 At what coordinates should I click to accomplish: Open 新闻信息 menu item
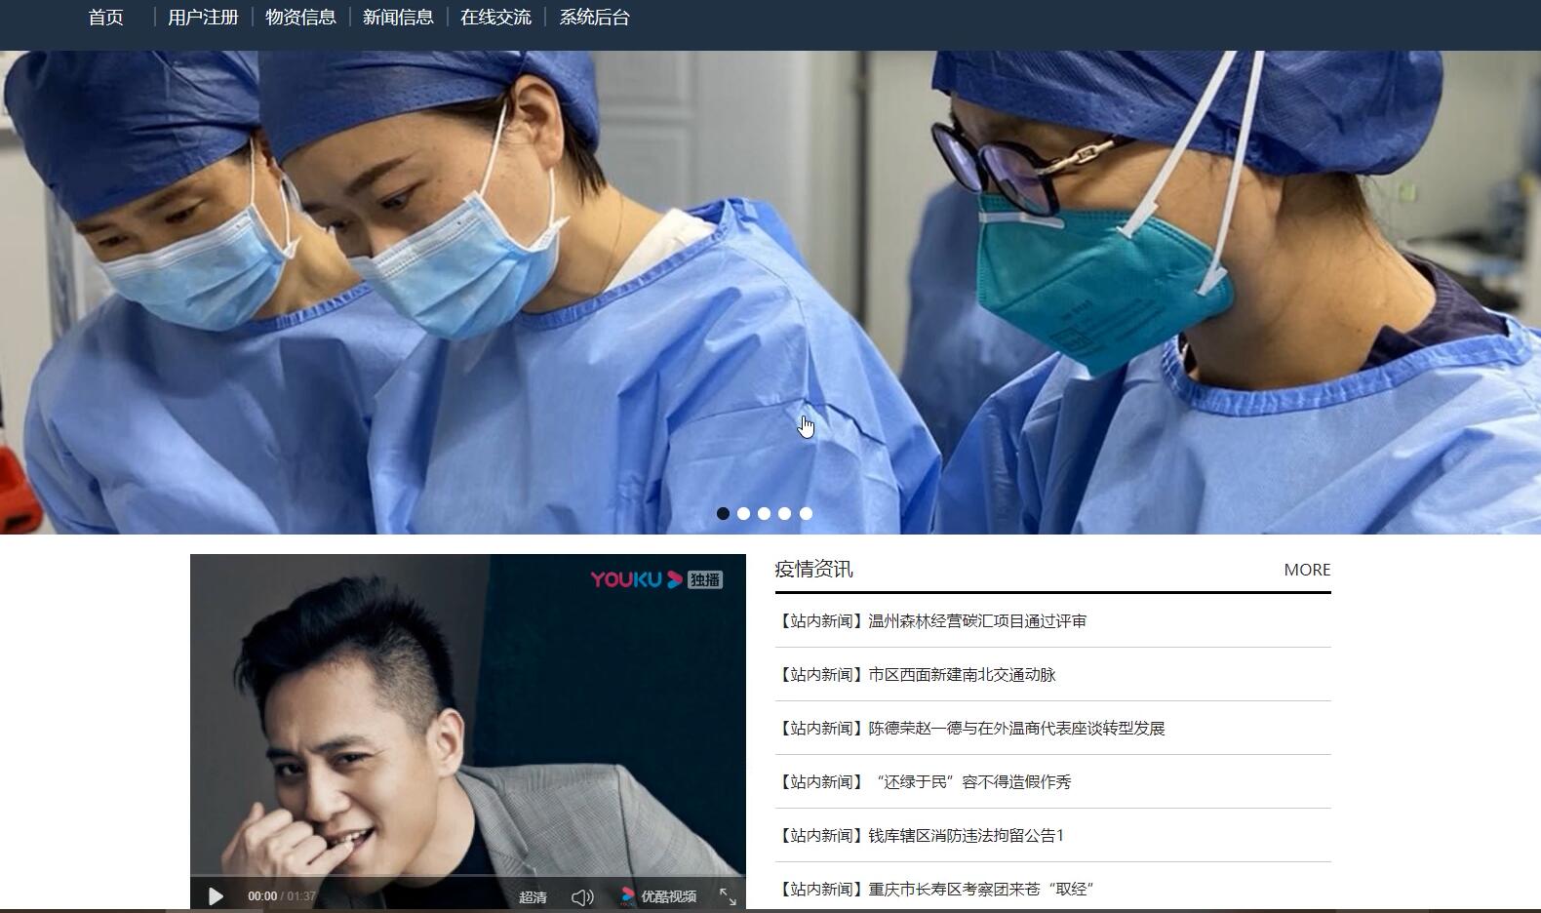[x=398, y=18]
